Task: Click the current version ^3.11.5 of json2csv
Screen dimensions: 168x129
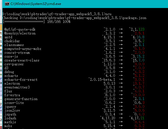Action: (x=109, y=110)
